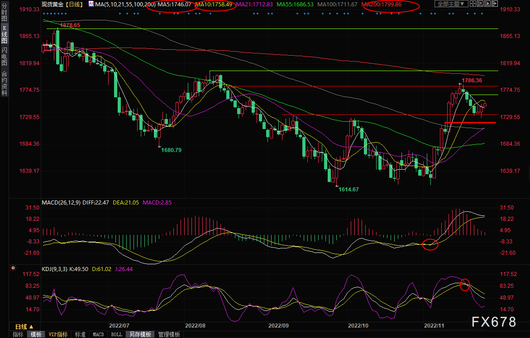Open 合约资料 side tab

(4, 83)
